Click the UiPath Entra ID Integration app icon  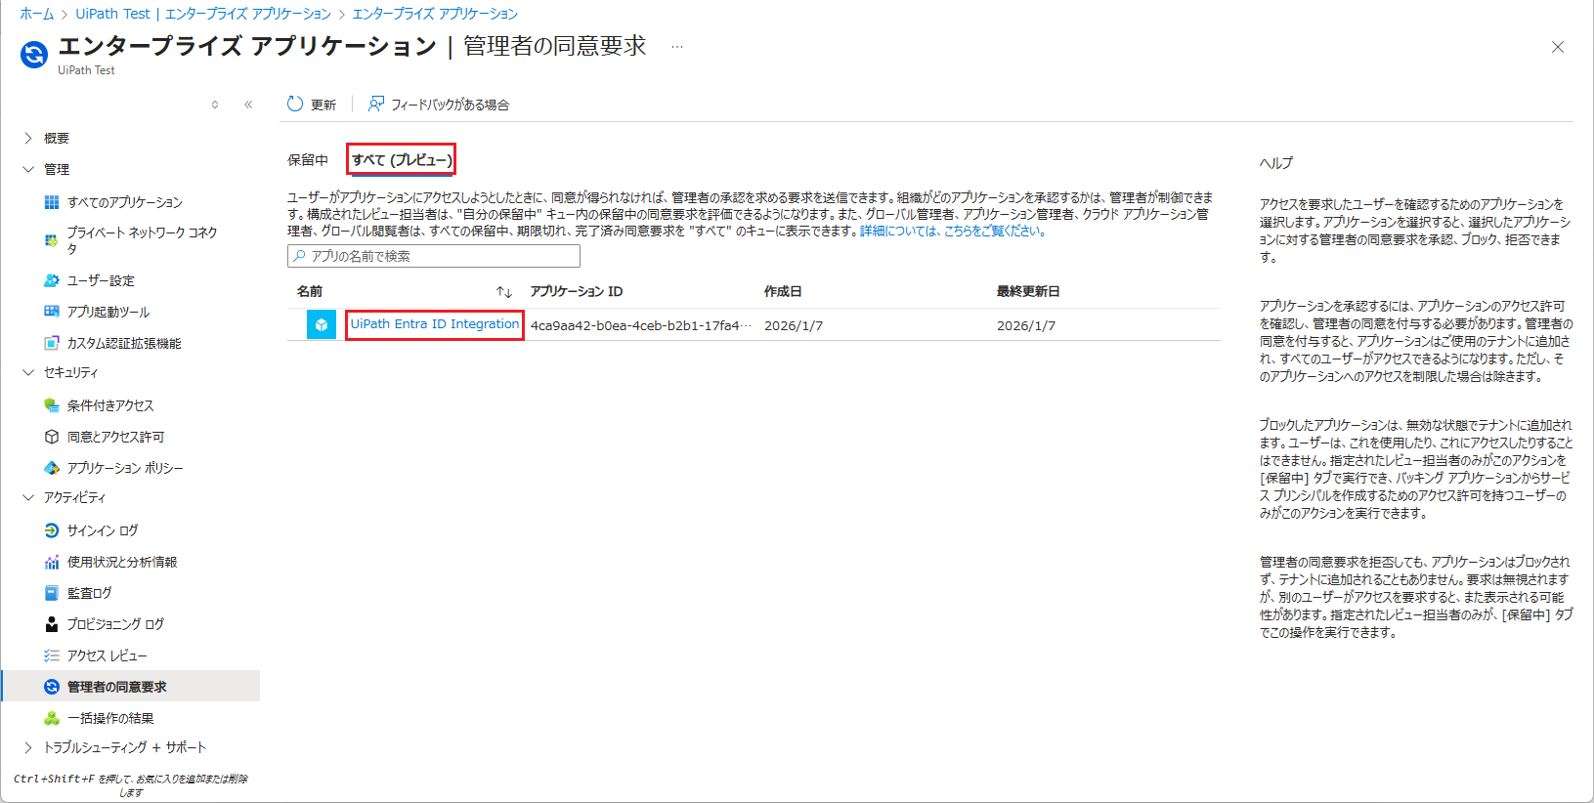322,324
